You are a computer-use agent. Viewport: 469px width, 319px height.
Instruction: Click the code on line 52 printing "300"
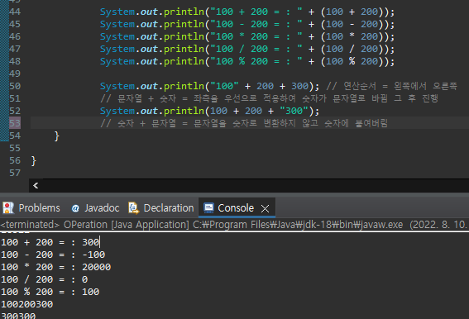pyautogui.click(x=209, y=111)
